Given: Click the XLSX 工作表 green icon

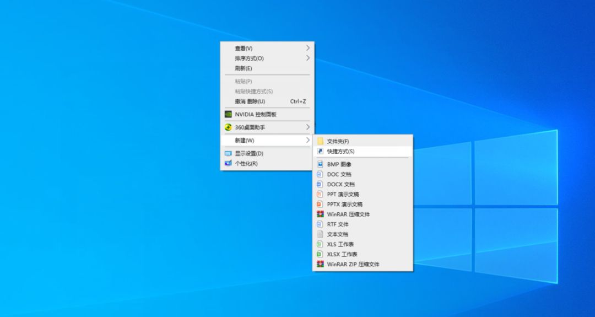Looking at the screenshot, I should point(320,254).
